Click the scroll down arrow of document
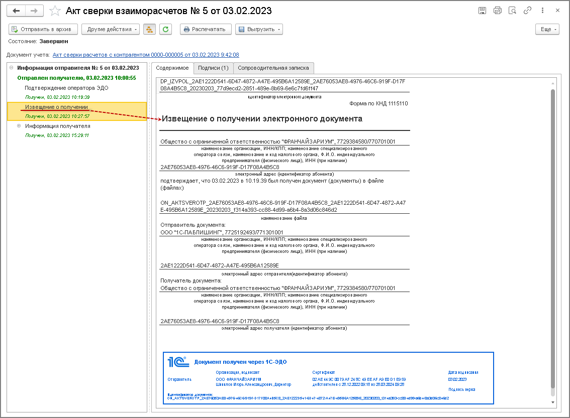570x418 pixels. [x=553, y=402]
